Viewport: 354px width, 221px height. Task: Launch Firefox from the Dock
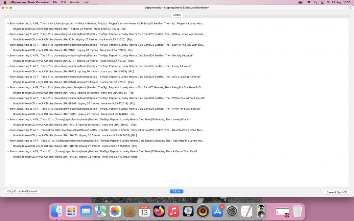tap(159, 211)
